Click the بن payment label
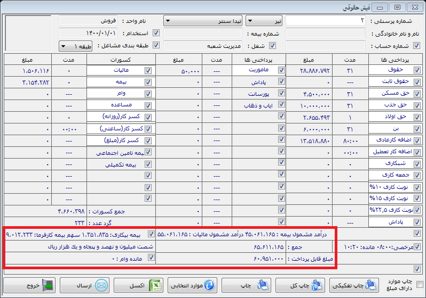 [x=396, y=129]
